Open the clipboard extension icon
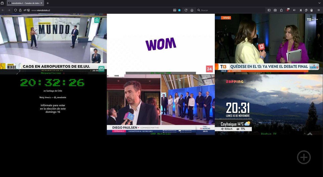 312,10
